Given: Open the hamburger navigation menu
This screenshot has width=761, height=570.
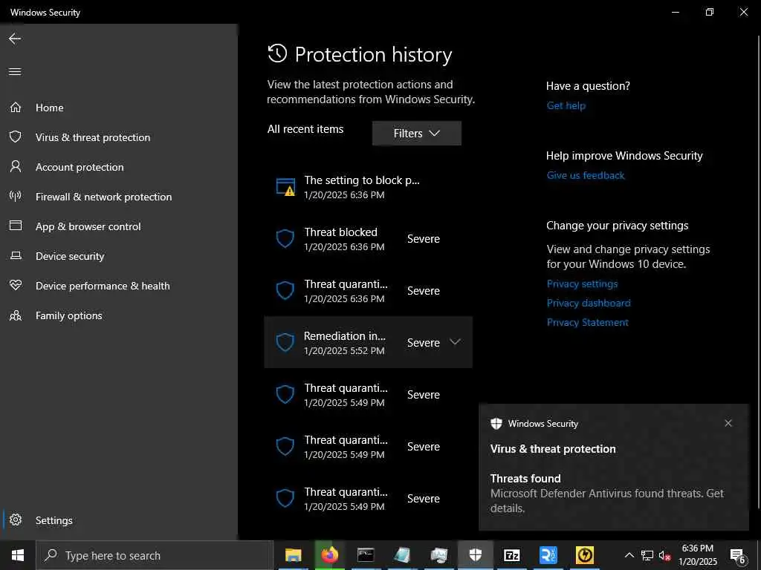Looking at the screenshot, I should (x=15, y=72).
